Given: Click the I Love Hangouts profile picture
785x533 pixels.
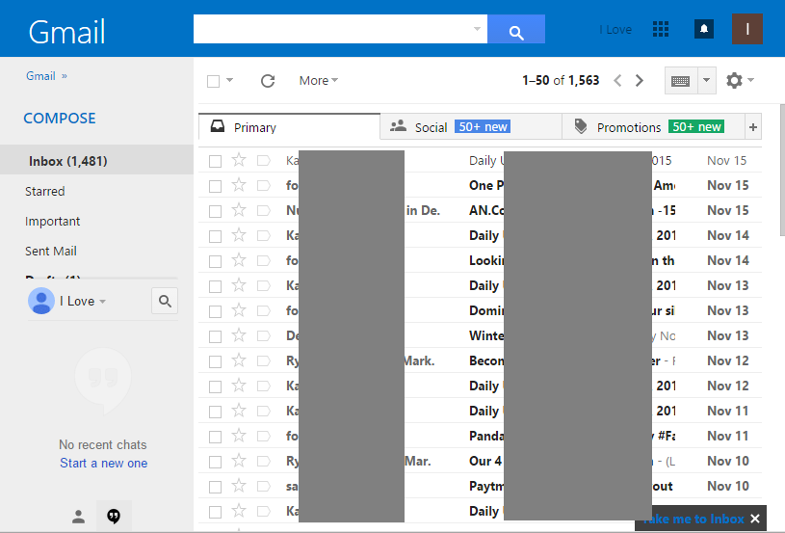Looking at the screenshot, I should (x=41, y=301).
